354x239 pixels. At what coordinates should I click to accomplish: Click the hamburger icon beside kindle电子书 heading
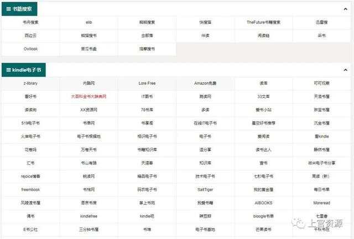[x=8, y=70]
